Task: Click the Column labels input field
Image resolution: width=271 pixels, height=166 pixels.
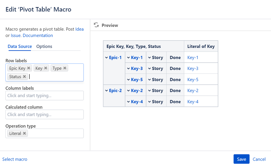Action: (x=44, y=95)
